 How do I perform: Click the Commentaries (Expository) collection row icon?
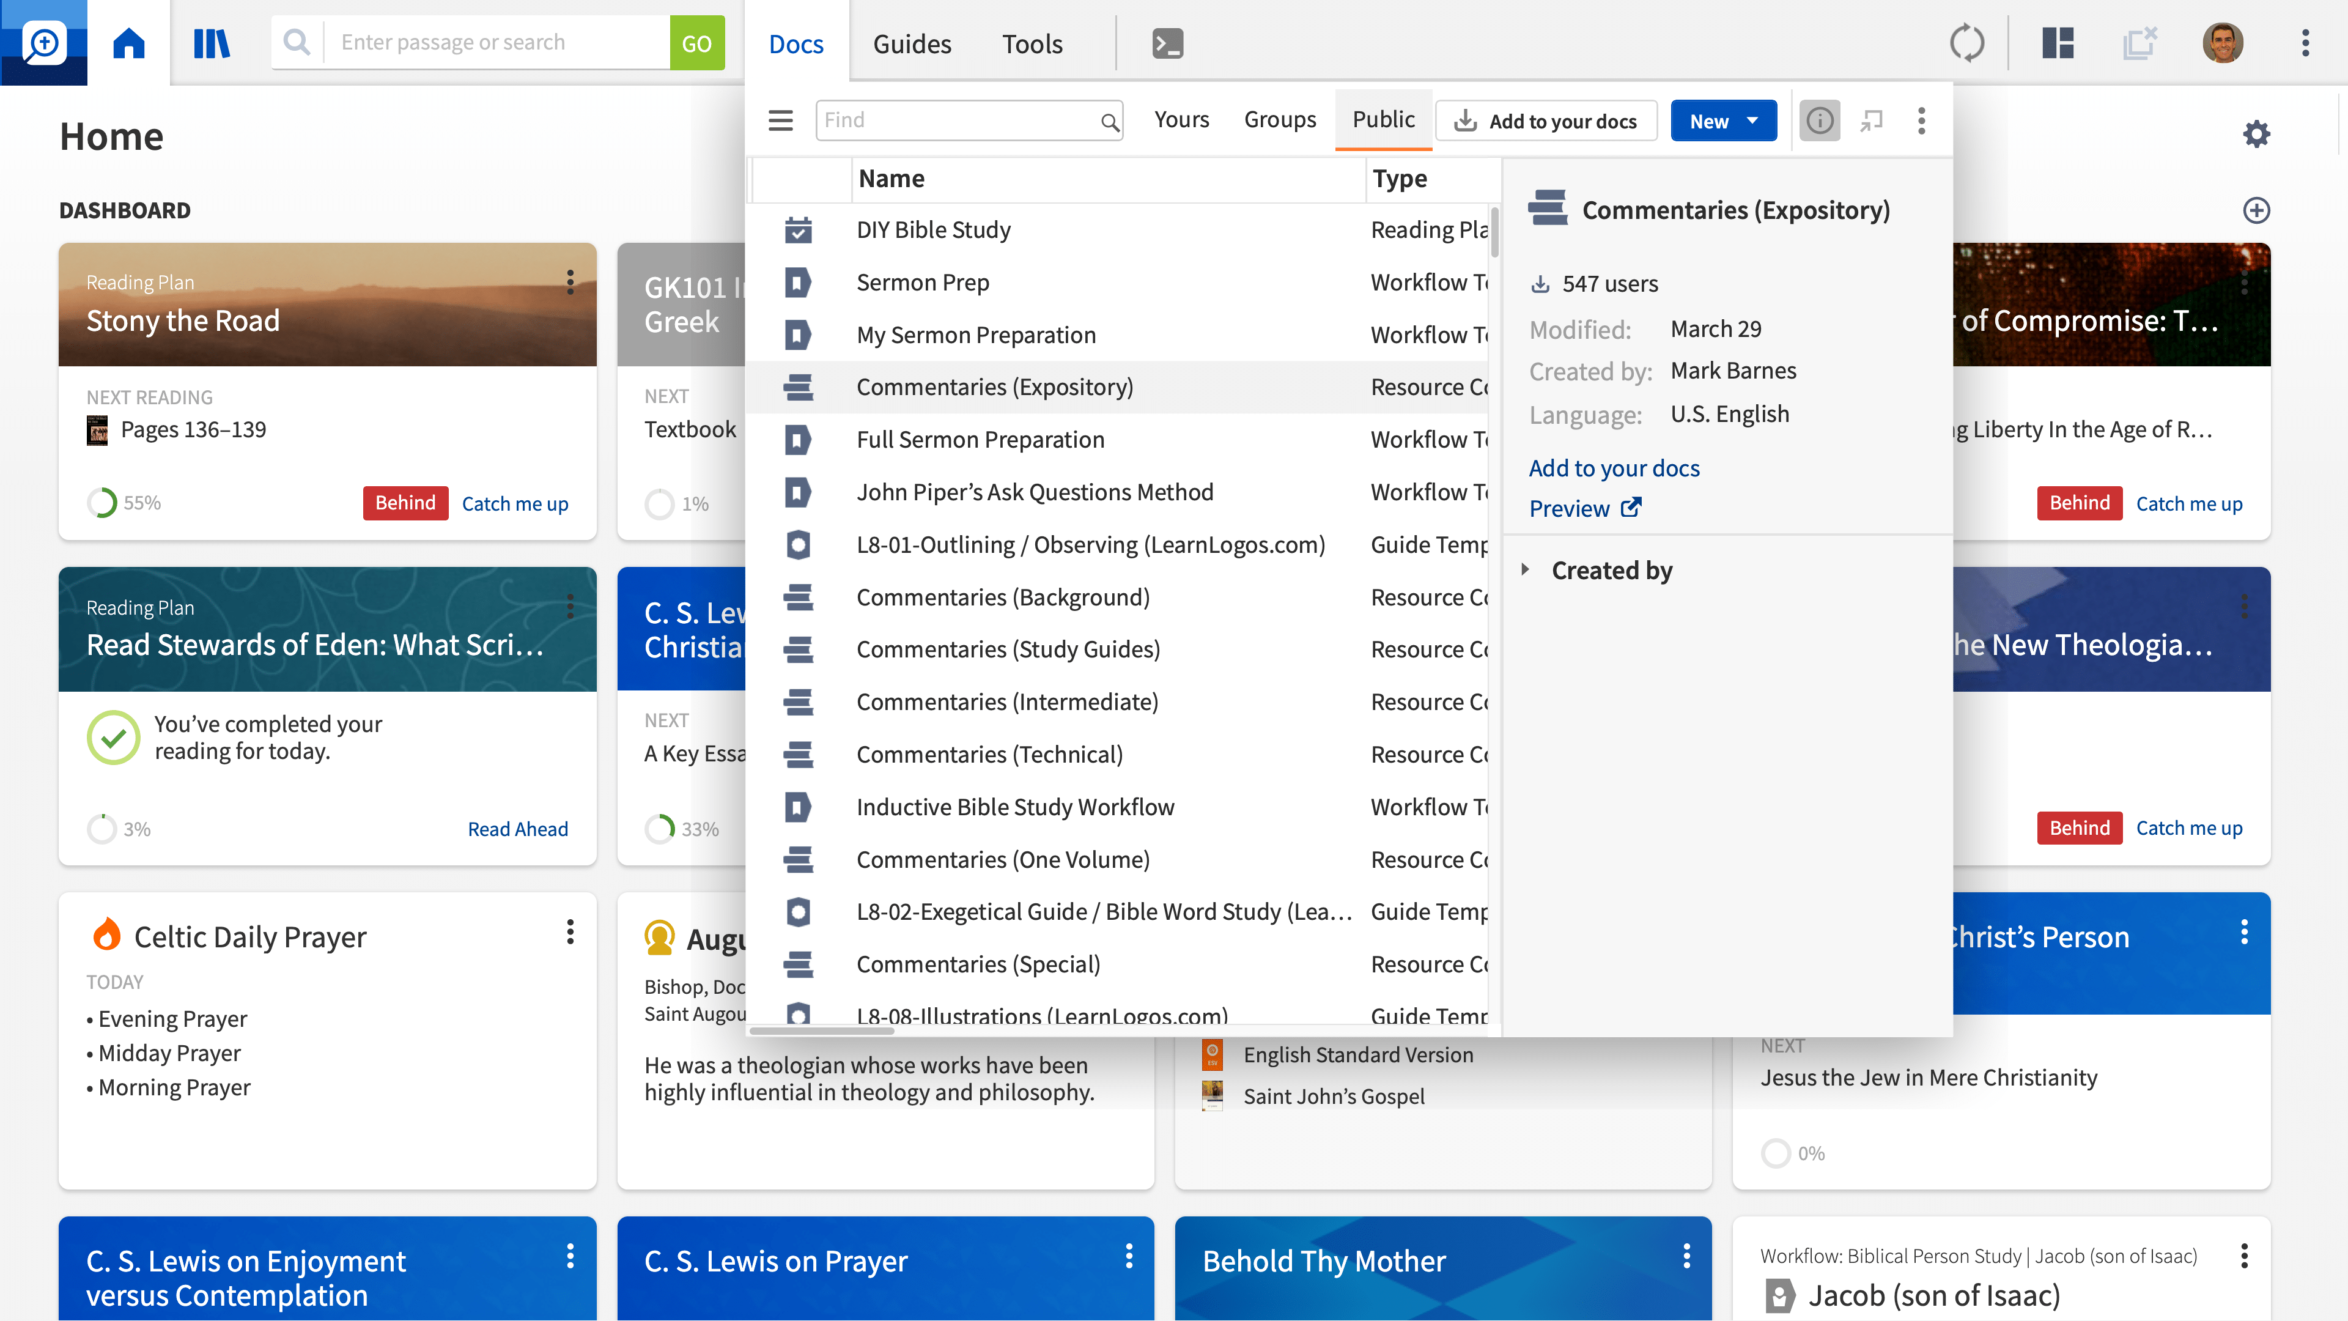tap(797, 388)
